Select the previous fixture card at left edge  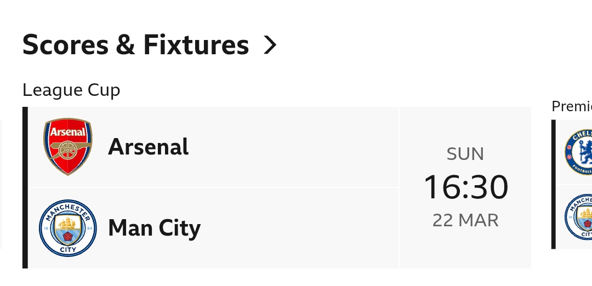pos(1,184)
